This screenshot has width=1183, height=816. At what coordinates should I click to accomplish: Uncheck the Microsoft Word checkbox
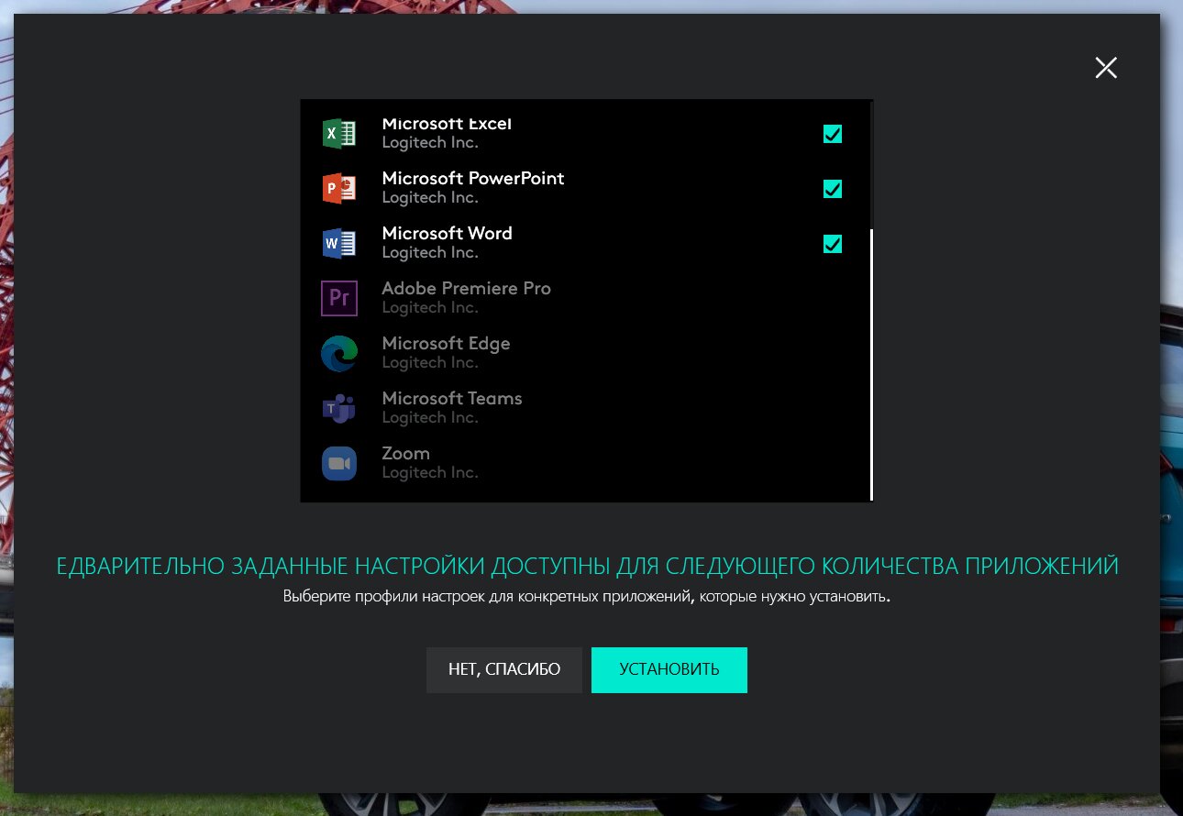tap(833, 244)
